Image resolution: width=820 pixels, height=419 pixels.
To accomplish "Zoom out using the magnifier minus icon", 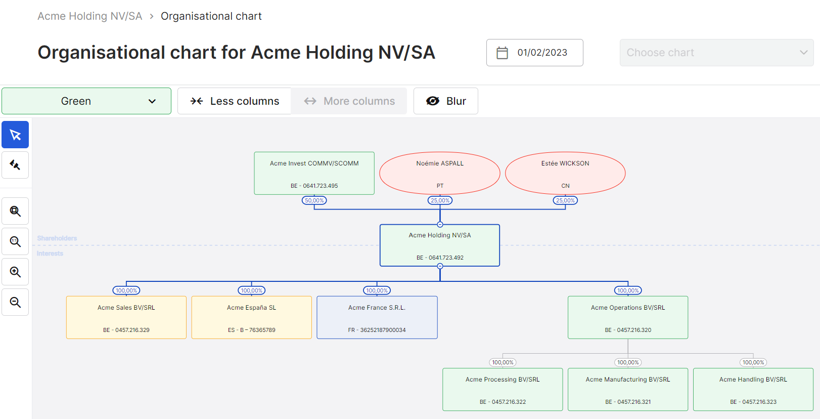I will (15, 302).
